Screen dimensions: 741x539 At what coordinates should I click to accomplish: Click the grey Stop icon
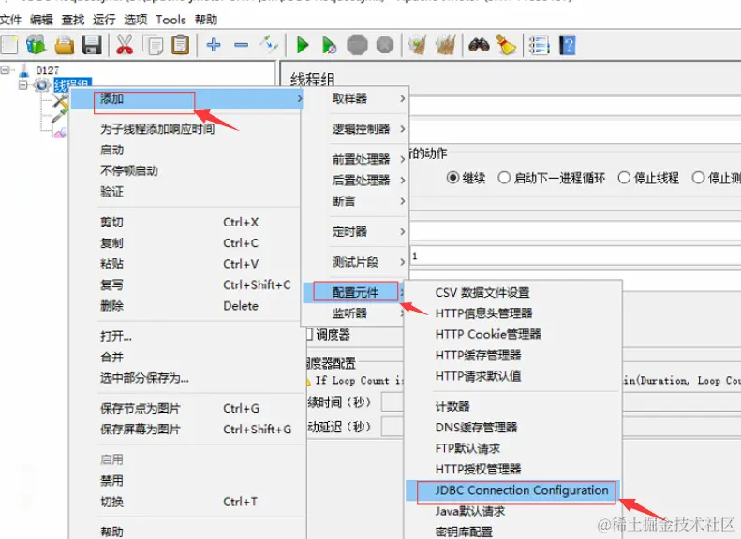[357, 45]
